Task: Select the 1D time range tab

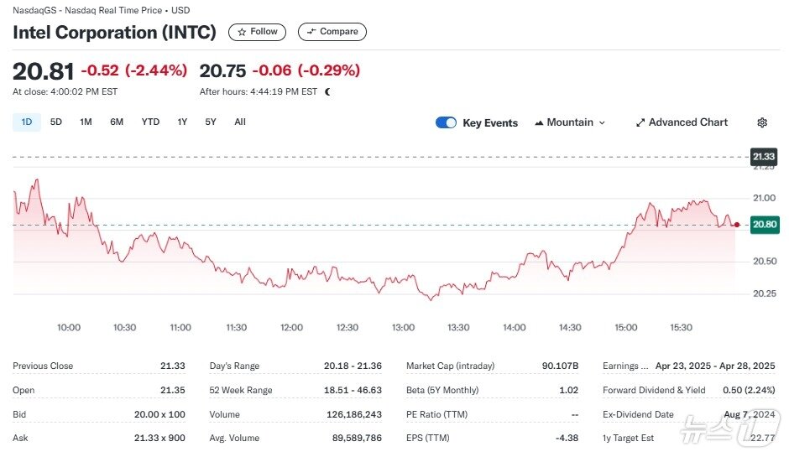Action: pos(26,122)
